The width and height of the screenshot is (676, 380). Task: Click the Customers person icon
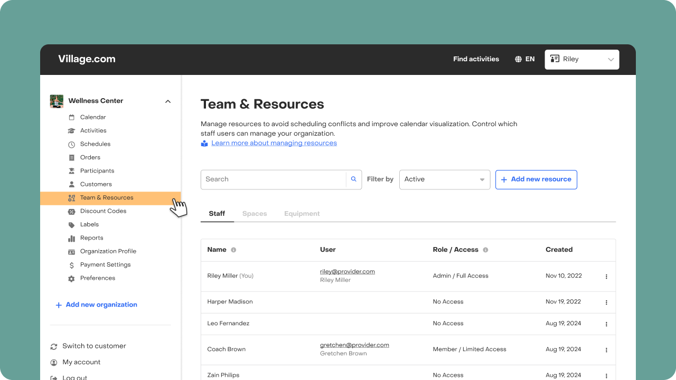pos(72,184)
